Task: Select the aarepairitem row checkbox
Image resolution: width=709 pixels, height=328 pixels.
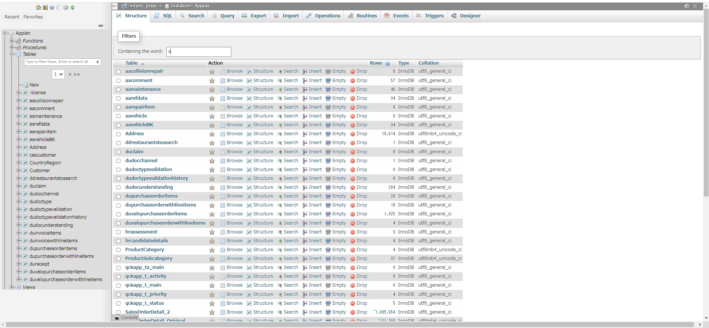Action: [119, 107]
